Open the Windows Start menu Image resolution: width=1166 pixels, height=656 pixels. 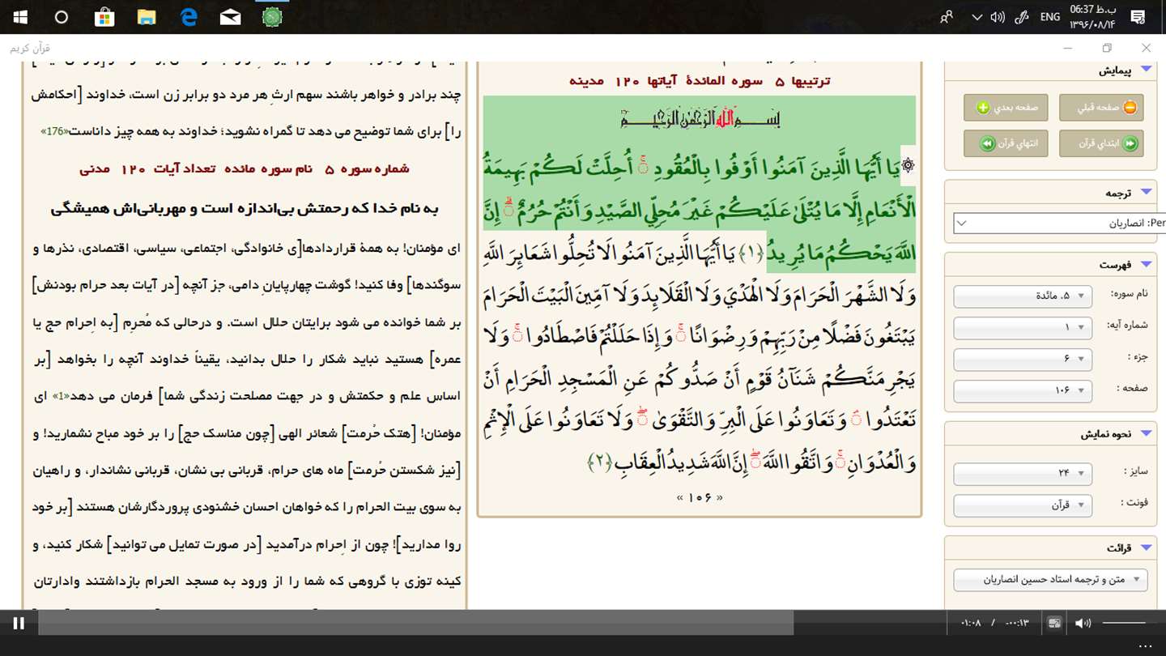[x=19, y=17]
